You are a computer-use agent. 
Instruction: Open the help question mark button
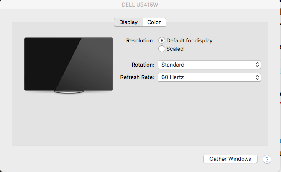point(267,159)
